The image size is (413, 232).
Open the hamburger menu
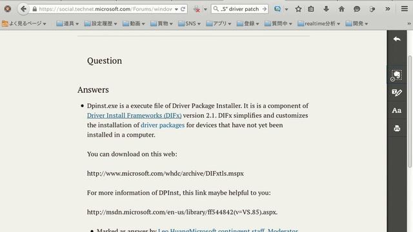[x=405, y=8]
